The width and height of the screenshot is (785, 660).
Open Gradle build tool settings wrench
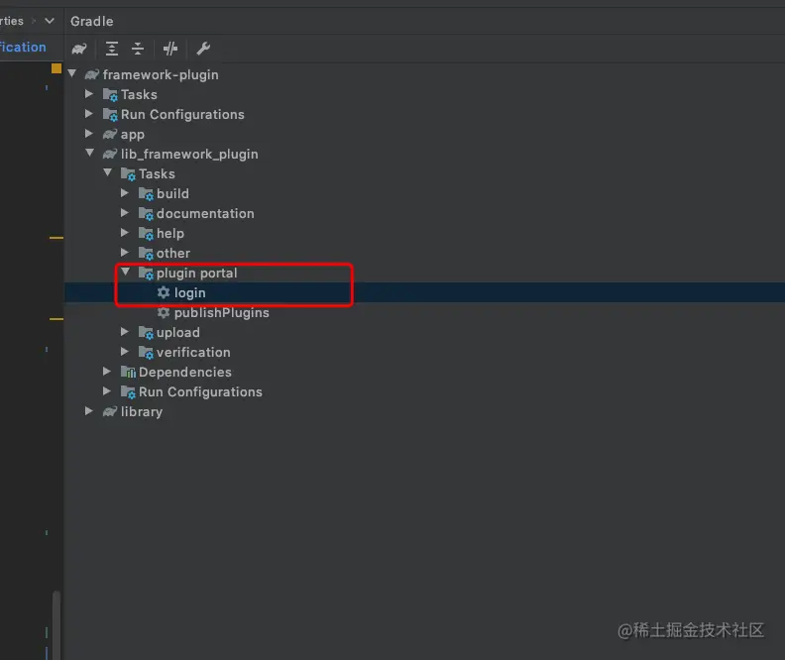(203, 49)
